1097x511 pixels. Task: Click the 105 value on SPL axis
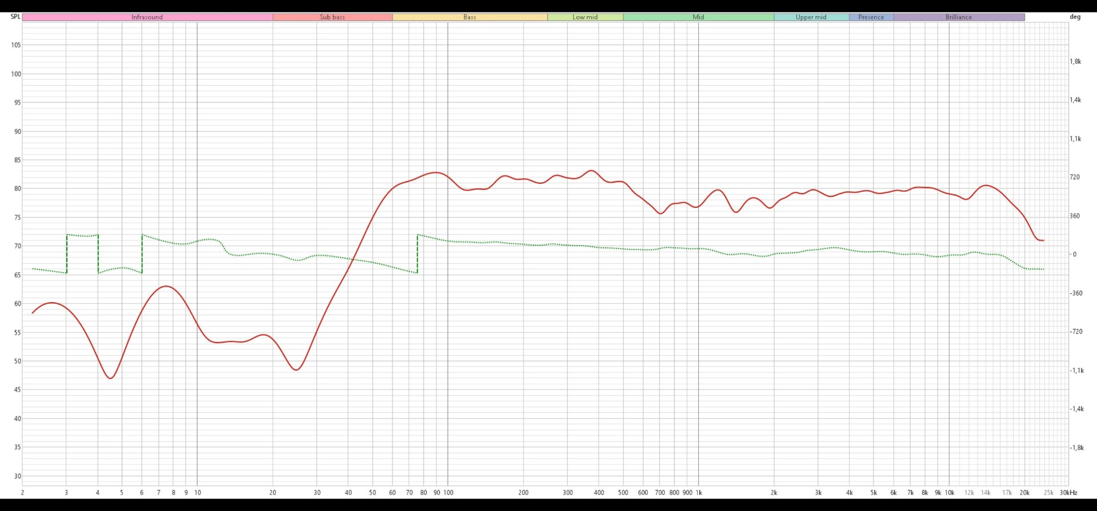(x=16, y=45)
